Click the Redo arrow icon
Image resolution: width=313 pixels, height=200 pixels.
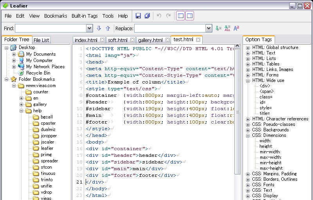(168, 16)
